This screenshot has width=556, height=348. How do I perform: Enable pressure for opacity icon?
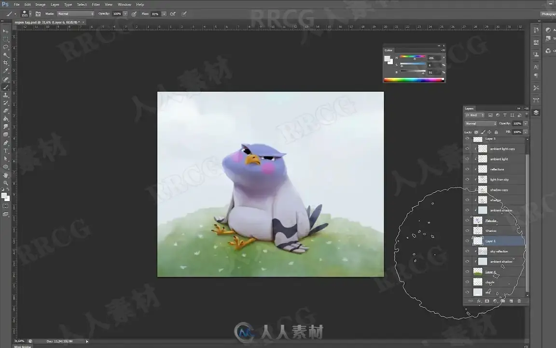tap(134, 14)
